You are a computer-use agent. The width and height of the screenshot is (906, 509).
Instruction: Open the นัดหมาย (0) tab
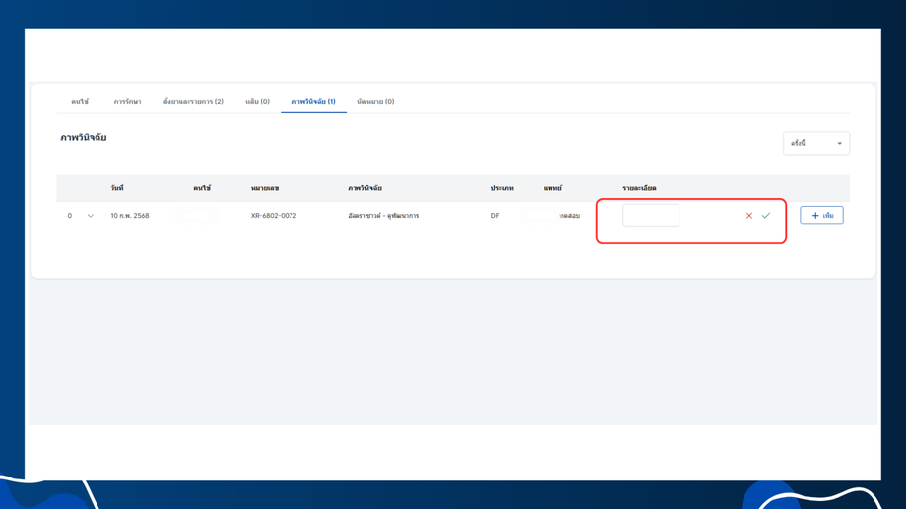(375, 101)
